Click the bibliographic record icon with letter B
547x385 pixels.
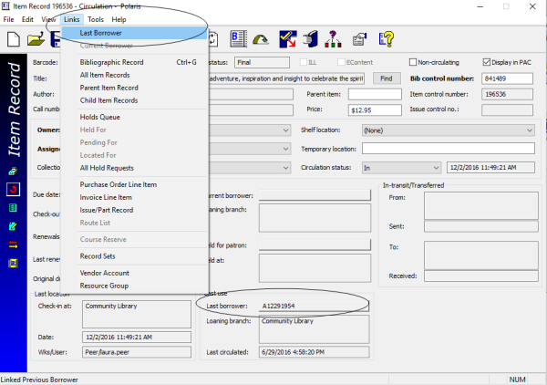coord(239,38)
